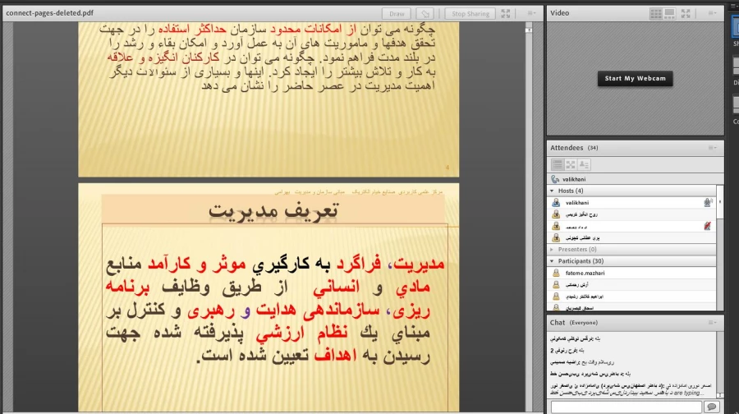Viewport: 739px width, 414px height.
Task: Click the send chat message icon
Action: [x=711, y=407]
